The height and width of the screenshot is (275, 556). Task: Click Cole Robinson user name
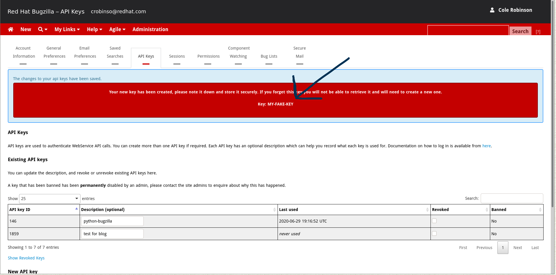click(515, 10)
